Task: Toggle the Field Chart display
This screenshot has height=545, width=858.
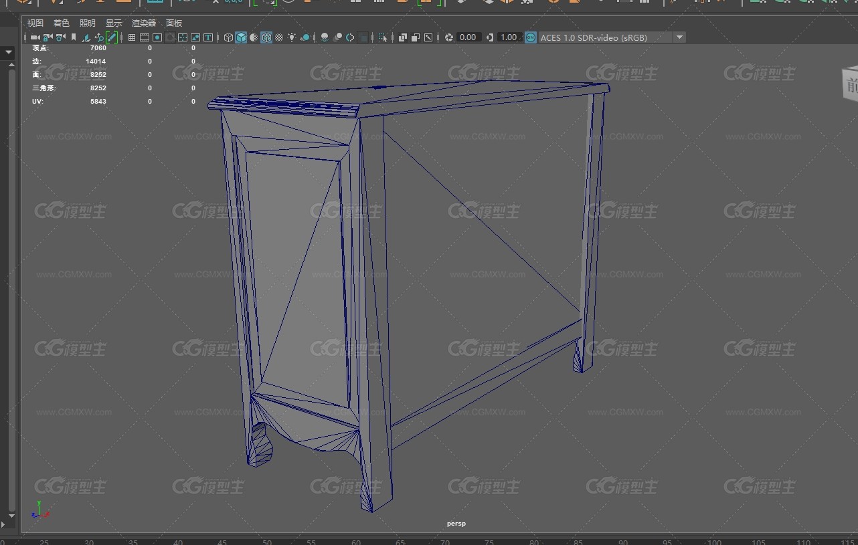Action: (183, 37)
